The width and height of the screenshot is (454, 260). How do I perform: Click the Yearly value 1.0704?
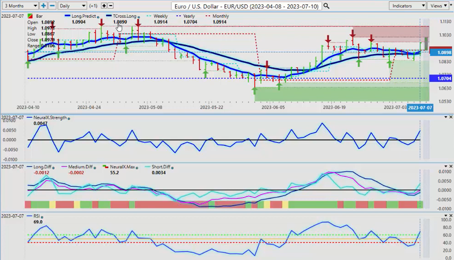tap(190, 22)
